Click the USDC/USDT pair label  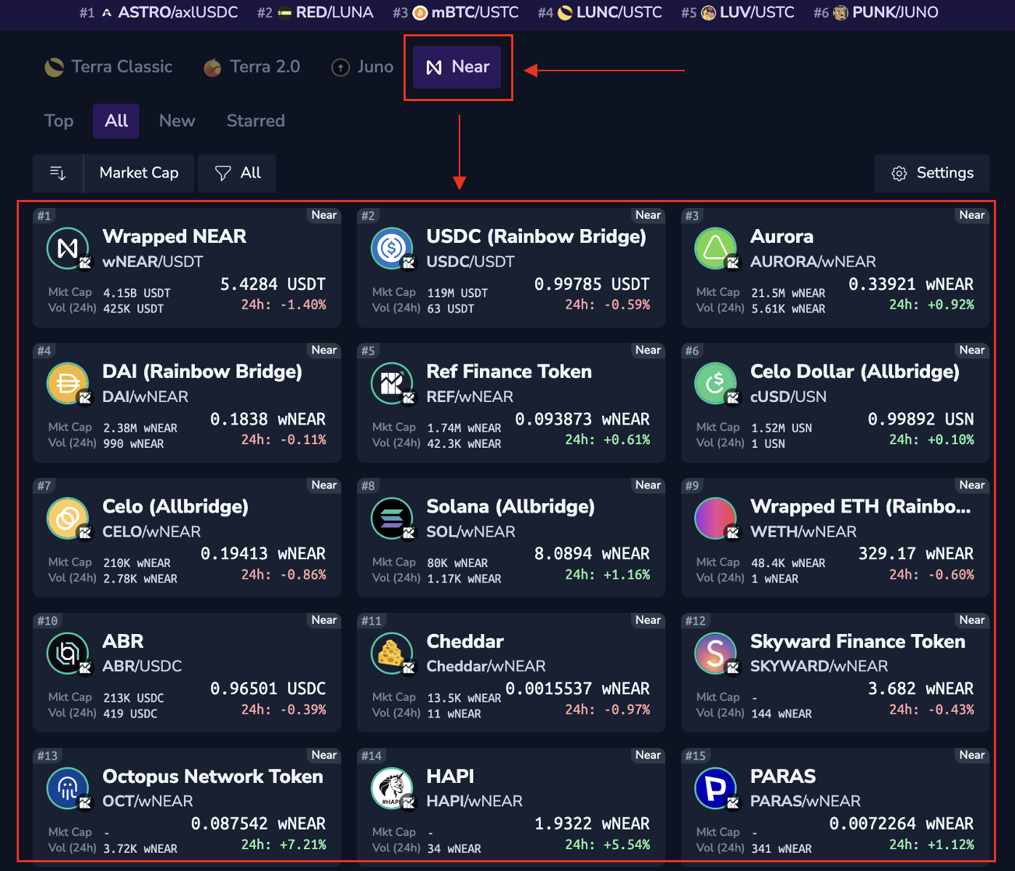pyautogui.click(x=470, y=262)
